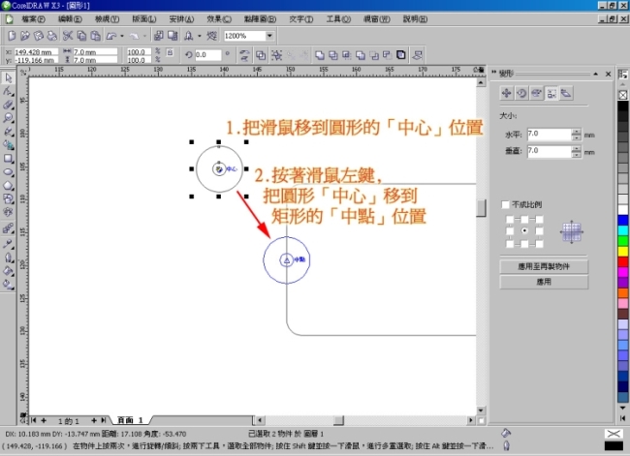This screenshot has width=630, height=456.
Task: Switch to the 頁面 1 tab
Action: pos(130,420)
